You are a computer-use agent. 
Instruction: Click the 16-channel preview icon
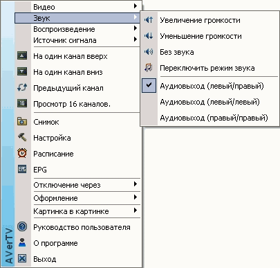pos(22,103)
